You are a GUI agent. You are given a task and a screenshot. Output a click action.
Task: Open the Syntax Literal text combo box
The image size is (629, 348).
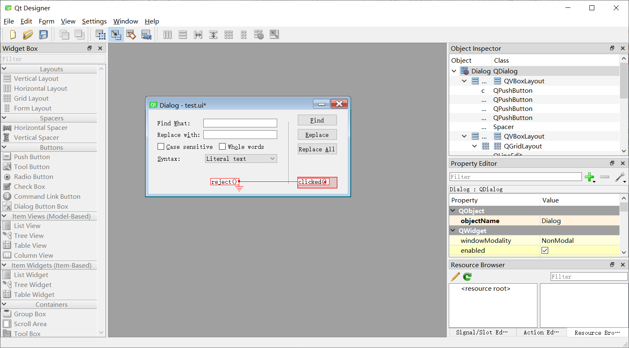241,159
